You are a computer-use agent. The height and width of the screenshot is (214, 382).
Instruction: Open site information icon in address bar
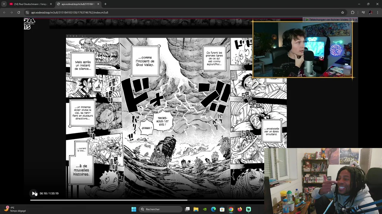tap(27, 12)
